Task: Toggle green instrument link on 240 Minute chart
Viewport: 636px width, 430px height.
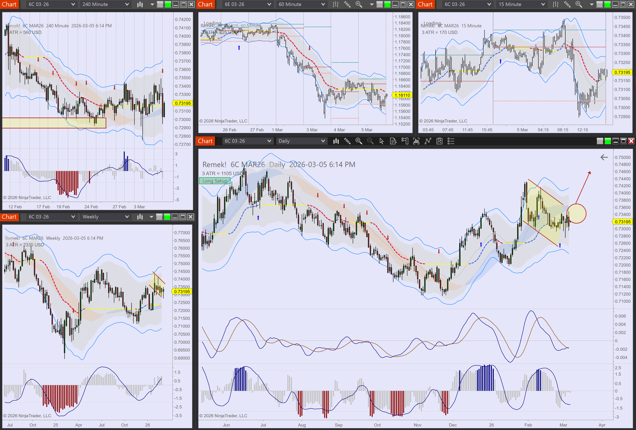Action: coord(168,4)
